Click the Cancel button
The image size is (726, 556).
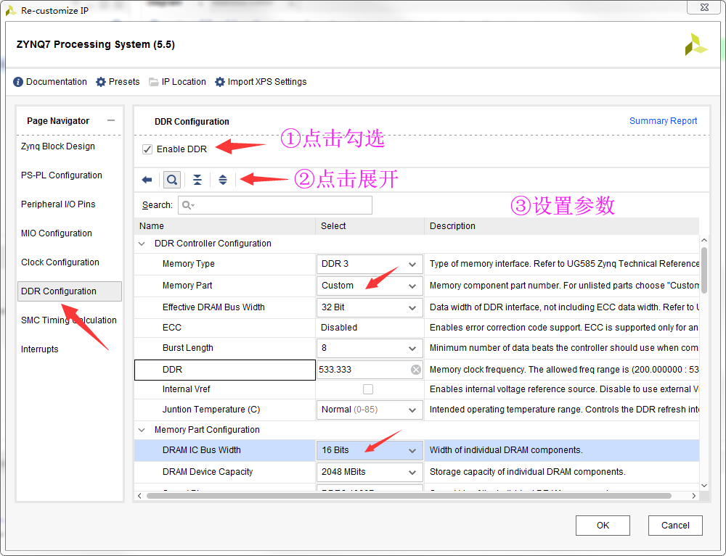675,526
